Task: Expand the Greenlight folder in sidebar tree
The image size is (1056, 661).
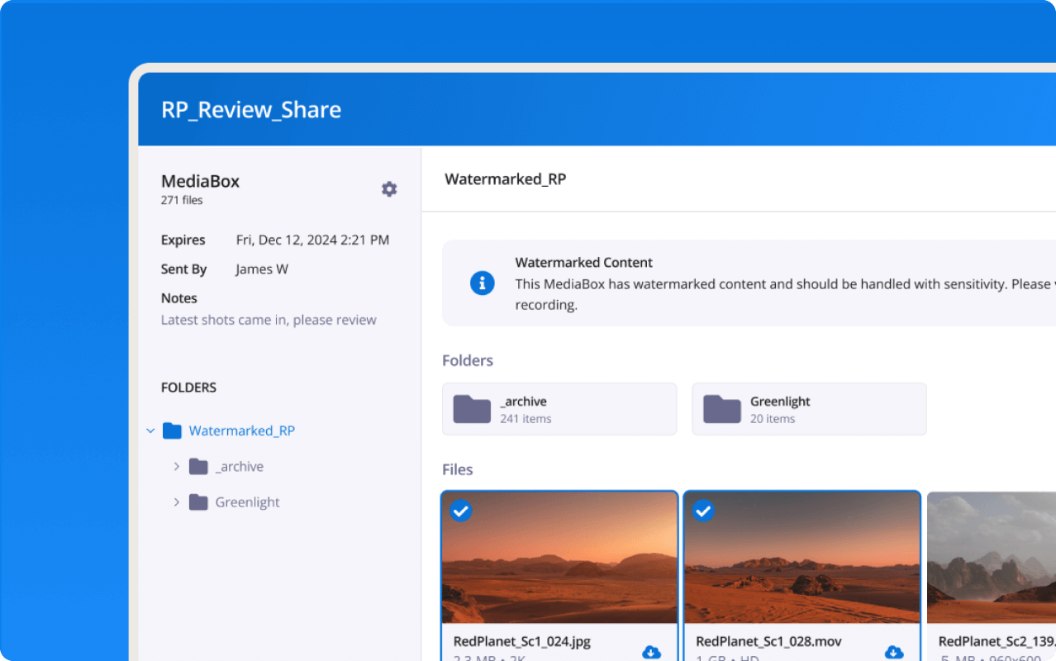Action: pyautogui.click(x=176, y=502)
